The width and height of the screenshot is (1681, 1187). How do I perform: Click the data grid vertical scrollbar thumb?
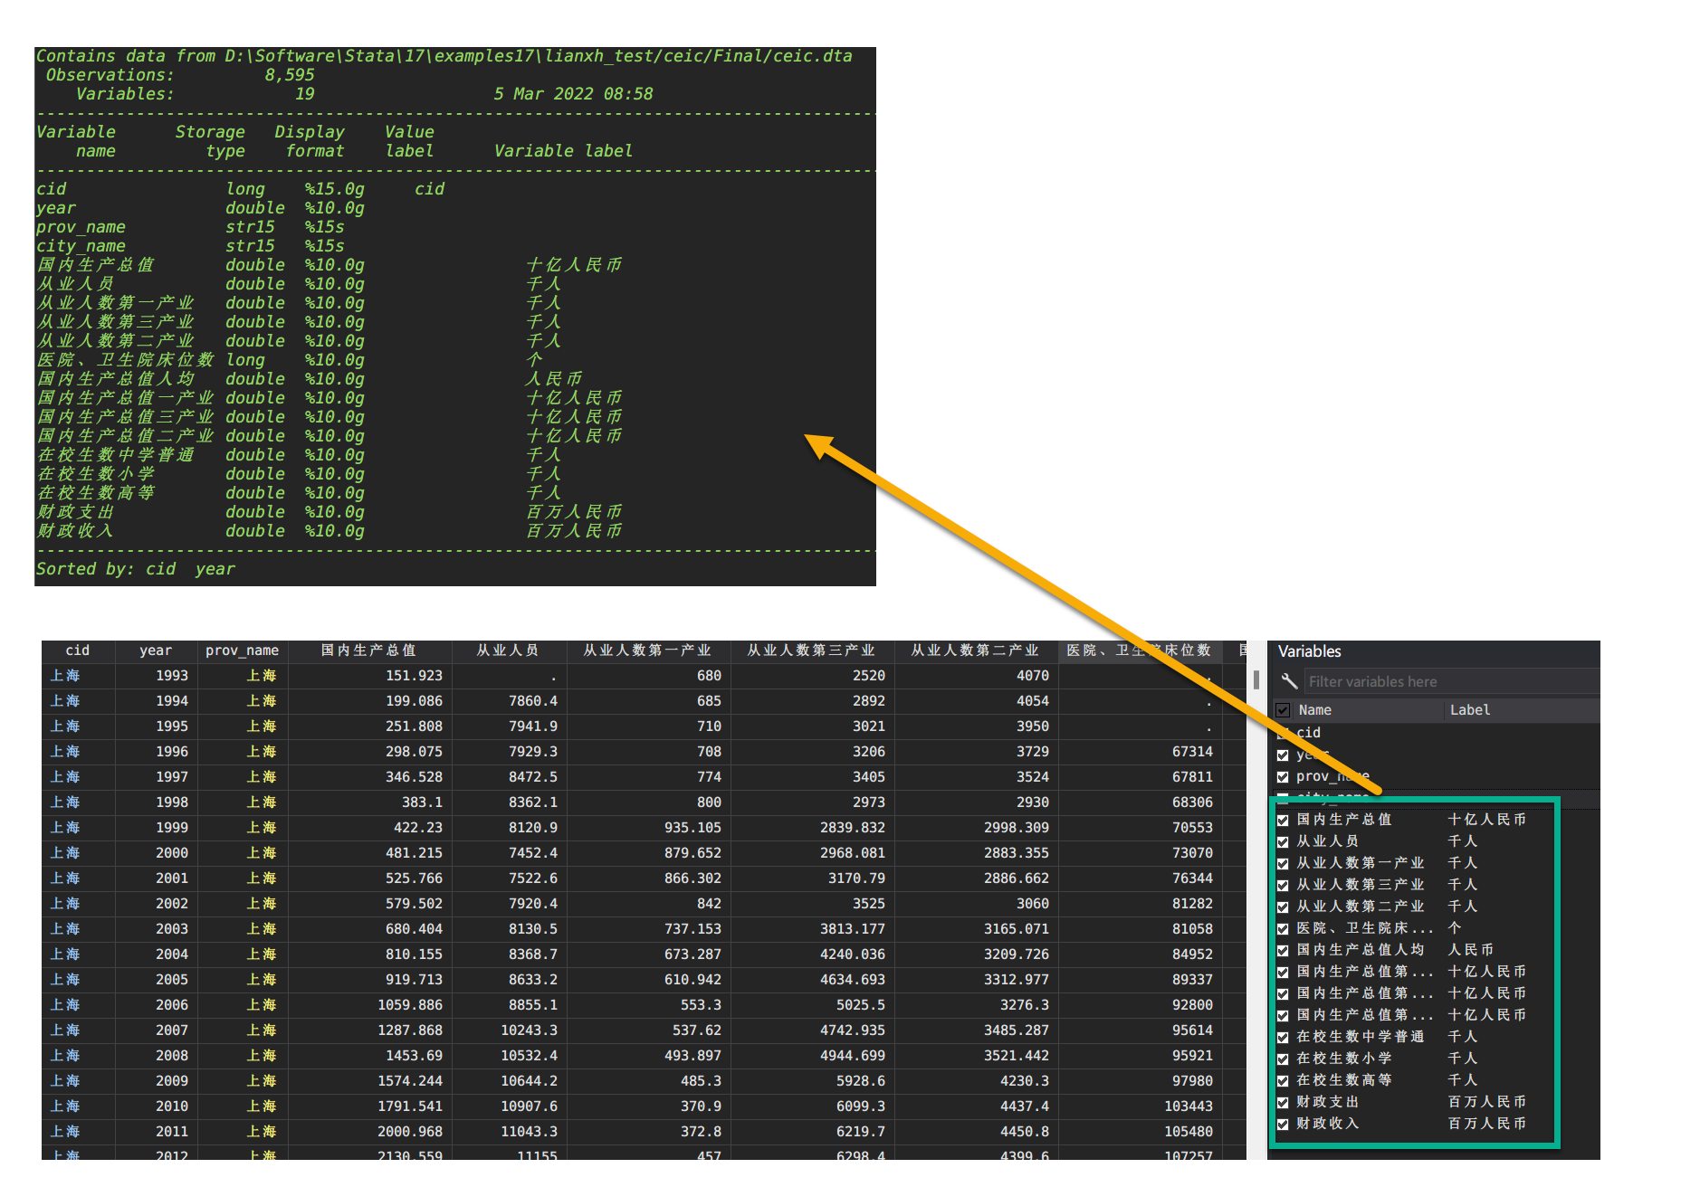click(x=1256, y=679)
